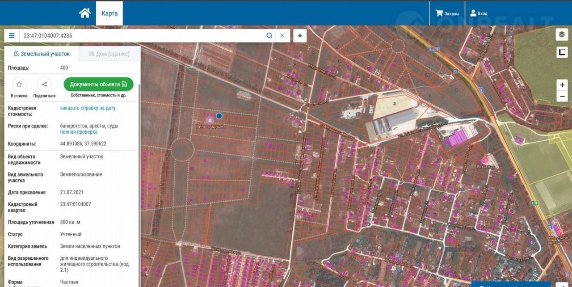The width and height of the screenshot is (572, 287).
Task: Toggle the square map tool button
Action: coord(562,52)
